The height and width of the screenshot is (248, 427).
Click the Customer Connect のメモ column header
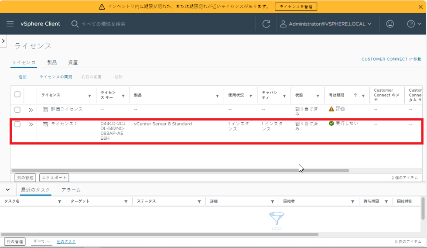pos(386,95)
